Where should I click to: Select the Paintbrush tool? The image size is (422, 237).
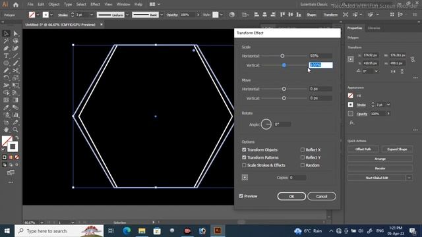point(15,63)
